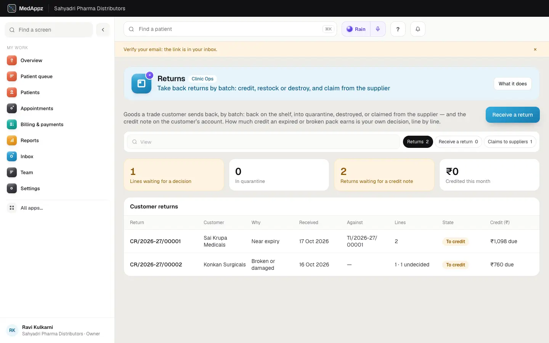This screenshot has height=343, width=549.
Task: Open the Reports screen
Action: point(57,140)
